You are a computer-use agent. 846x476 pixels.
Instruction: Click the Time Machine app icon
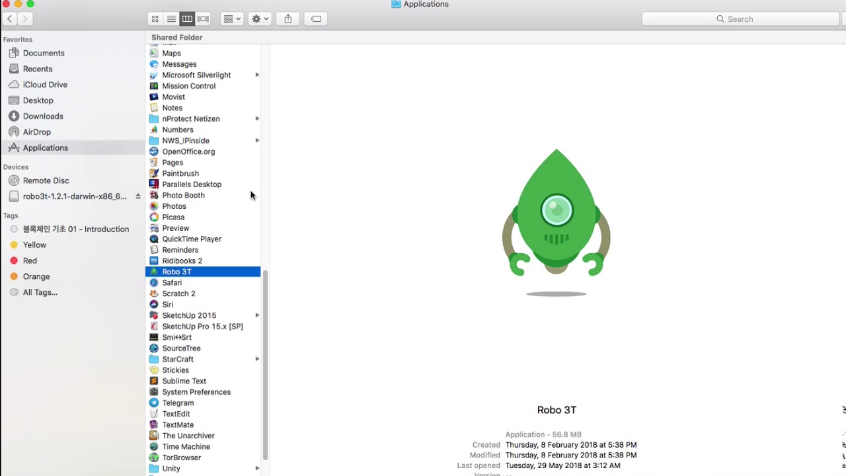coord(154,446)
